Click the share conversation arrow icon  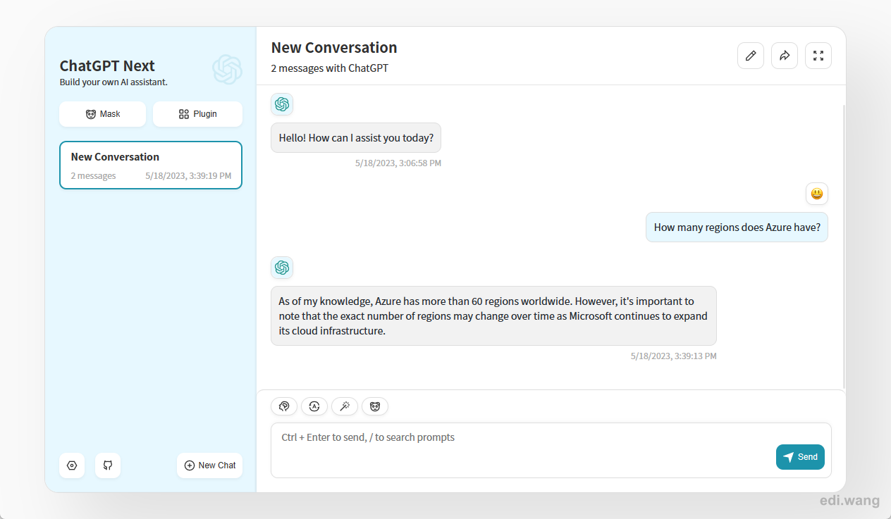pos(785,56)
